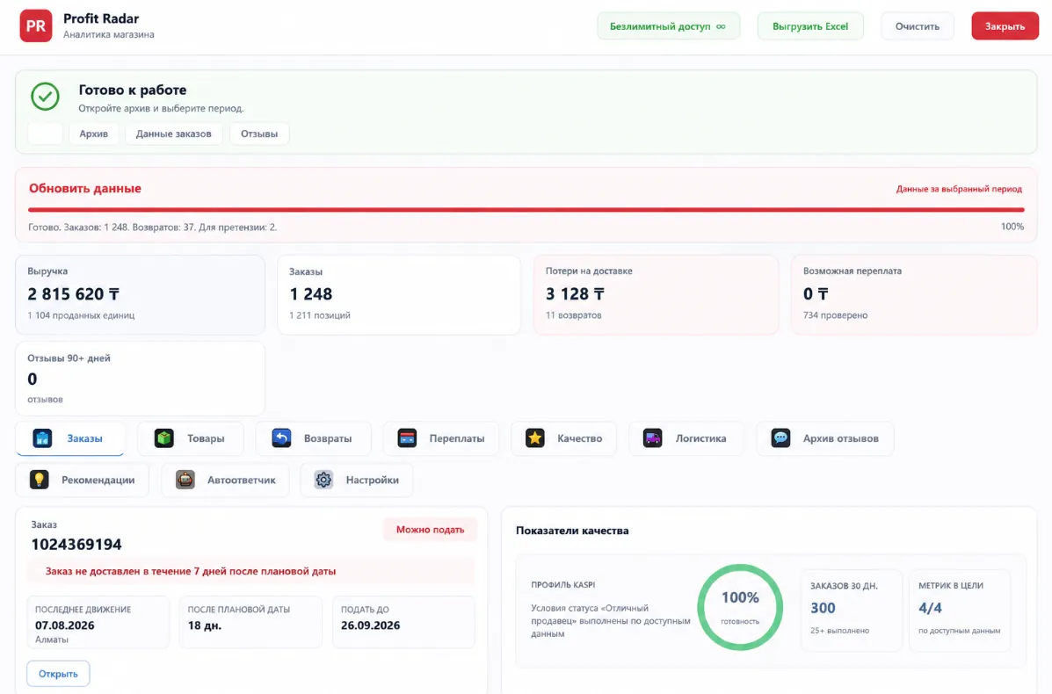
Task: Open the Возвраты tab
Action: tap(314, 438)
